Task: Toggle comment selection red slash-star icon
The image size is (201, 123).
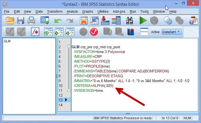Action: [x=35, y=32]
